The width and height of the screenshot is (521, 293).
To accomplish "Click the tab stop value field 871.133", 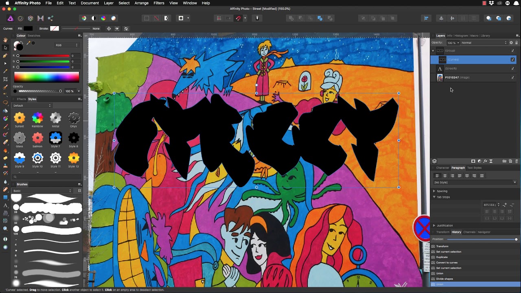I will click(490, 205).
